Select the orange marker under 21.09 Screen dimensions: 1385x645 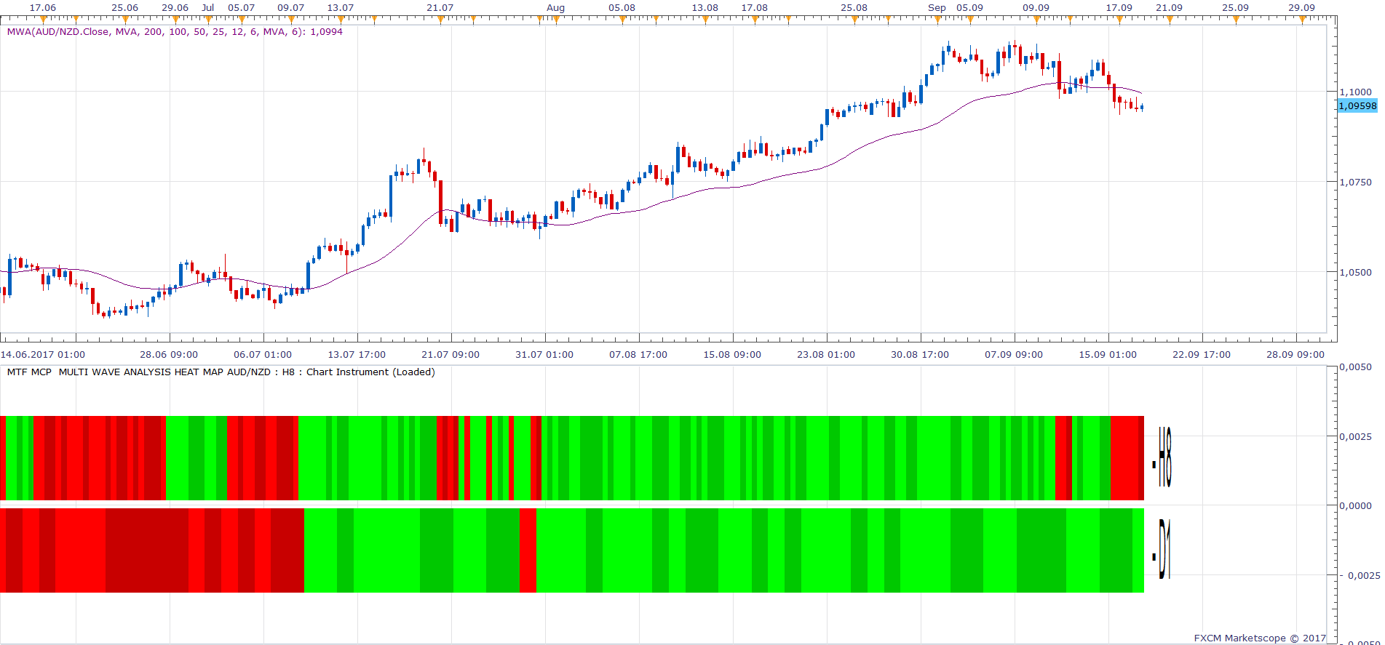pyautogui.click(x=1170, y=20)
